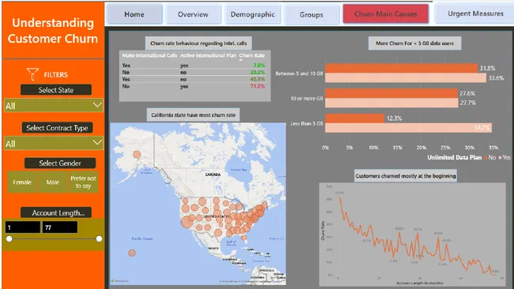Click the 12.3% bar for Less than 5 GB
Image resolution: width=514 pixels, height=289 pixels.
355,118
